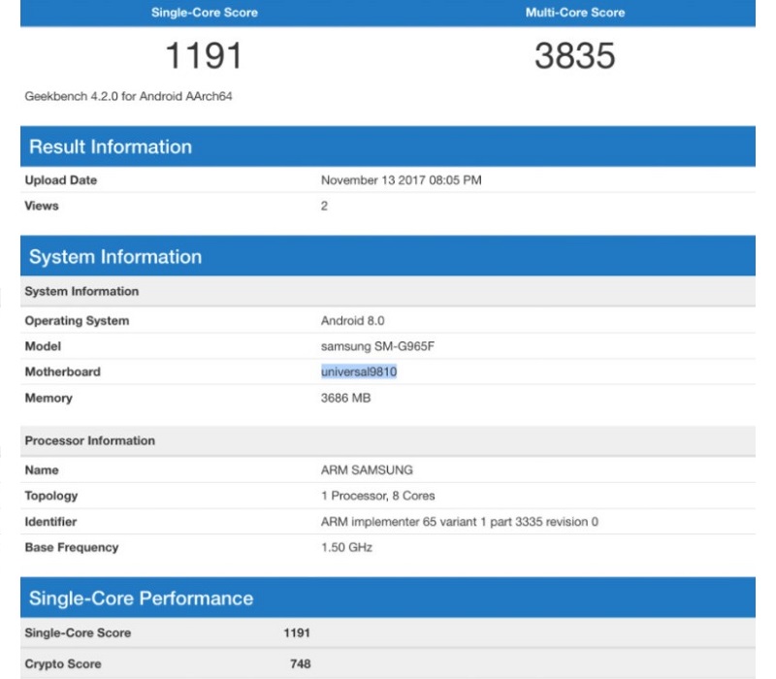Select the samsung SM-G965F model value
The width and height of the screenshot is (776, 679).
click(377, 346)
